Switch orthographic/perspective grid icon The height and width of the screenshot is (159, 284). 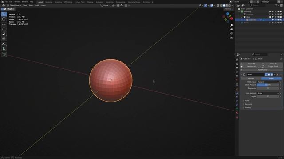(x=231, y=38)
